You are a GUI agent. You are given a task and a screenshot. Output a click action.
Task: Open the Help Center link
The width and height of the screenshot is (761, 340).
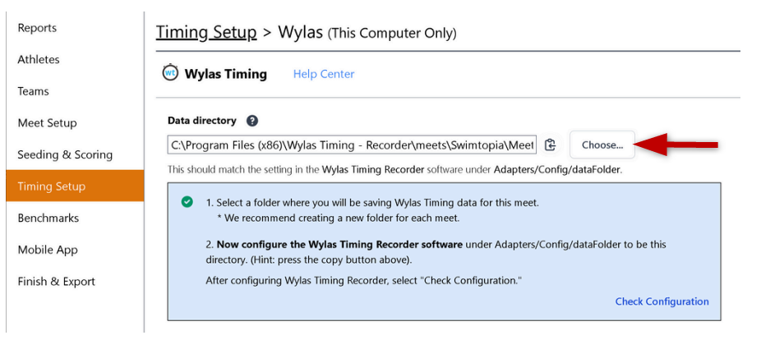pyautogui.click(x=324, y=74)
